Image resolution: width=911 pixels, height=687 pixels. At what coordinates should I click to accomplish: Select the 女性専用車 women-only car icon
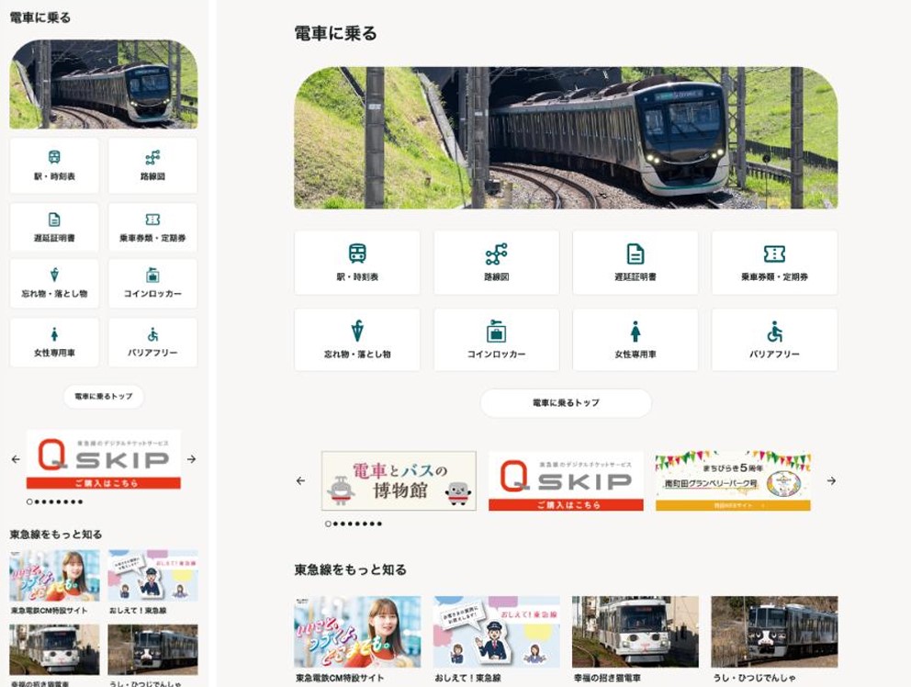[636, 340]
